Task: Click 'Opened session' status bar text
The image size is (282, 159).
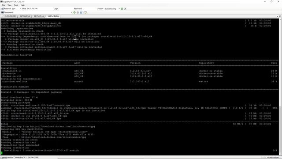Action: [x=19, y=158]
